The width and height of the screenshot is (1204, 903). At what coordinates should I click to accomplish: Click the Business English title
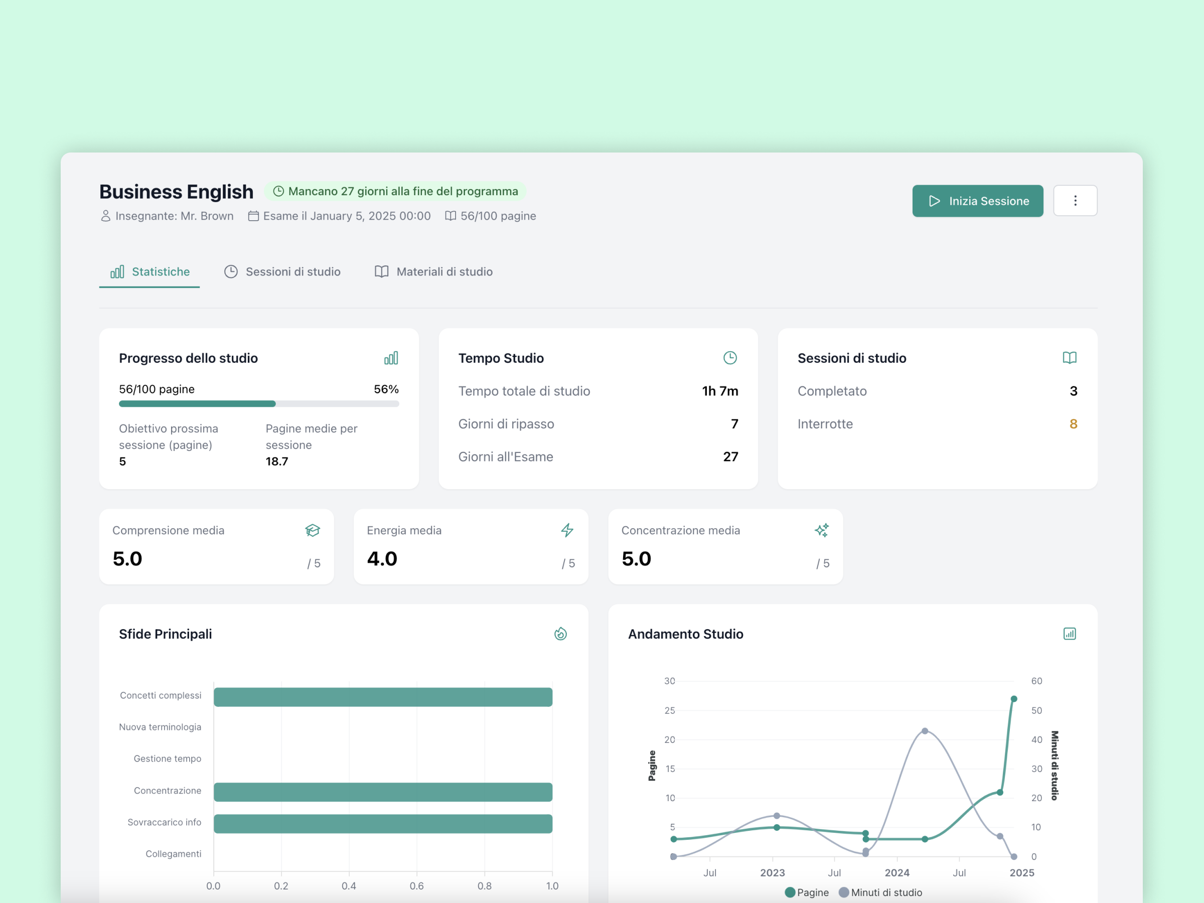177,192
